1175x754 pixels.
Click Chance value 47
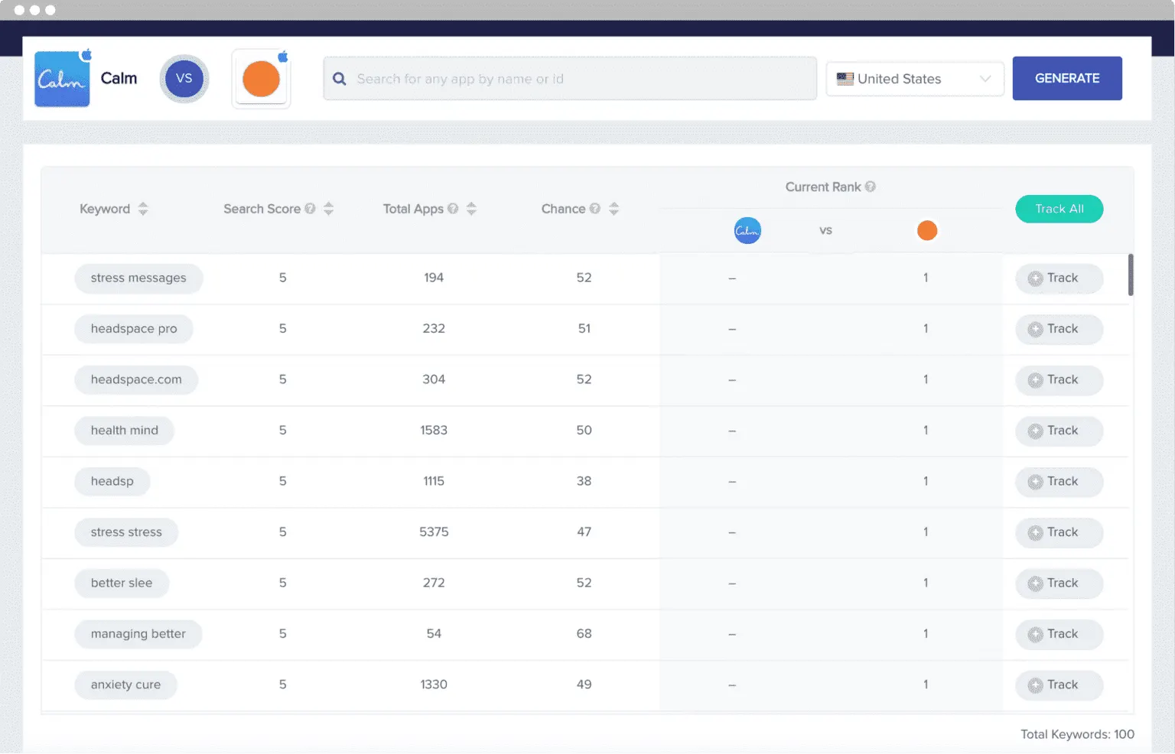coord(584,531)
